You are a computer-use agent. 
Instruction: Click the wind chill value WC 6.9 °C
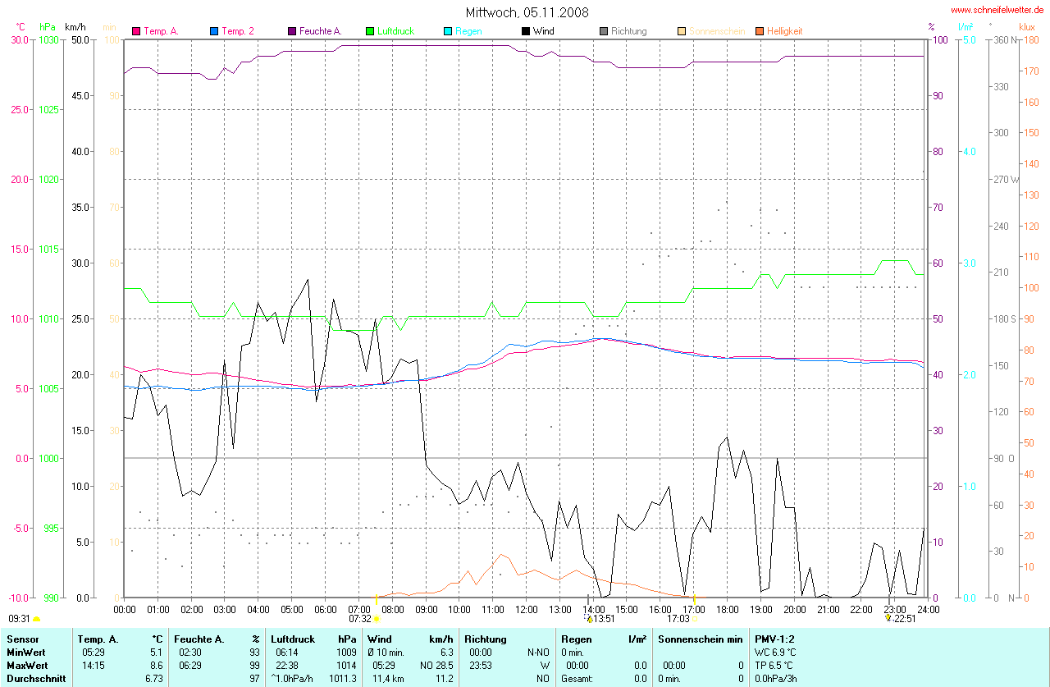(775, 652)
